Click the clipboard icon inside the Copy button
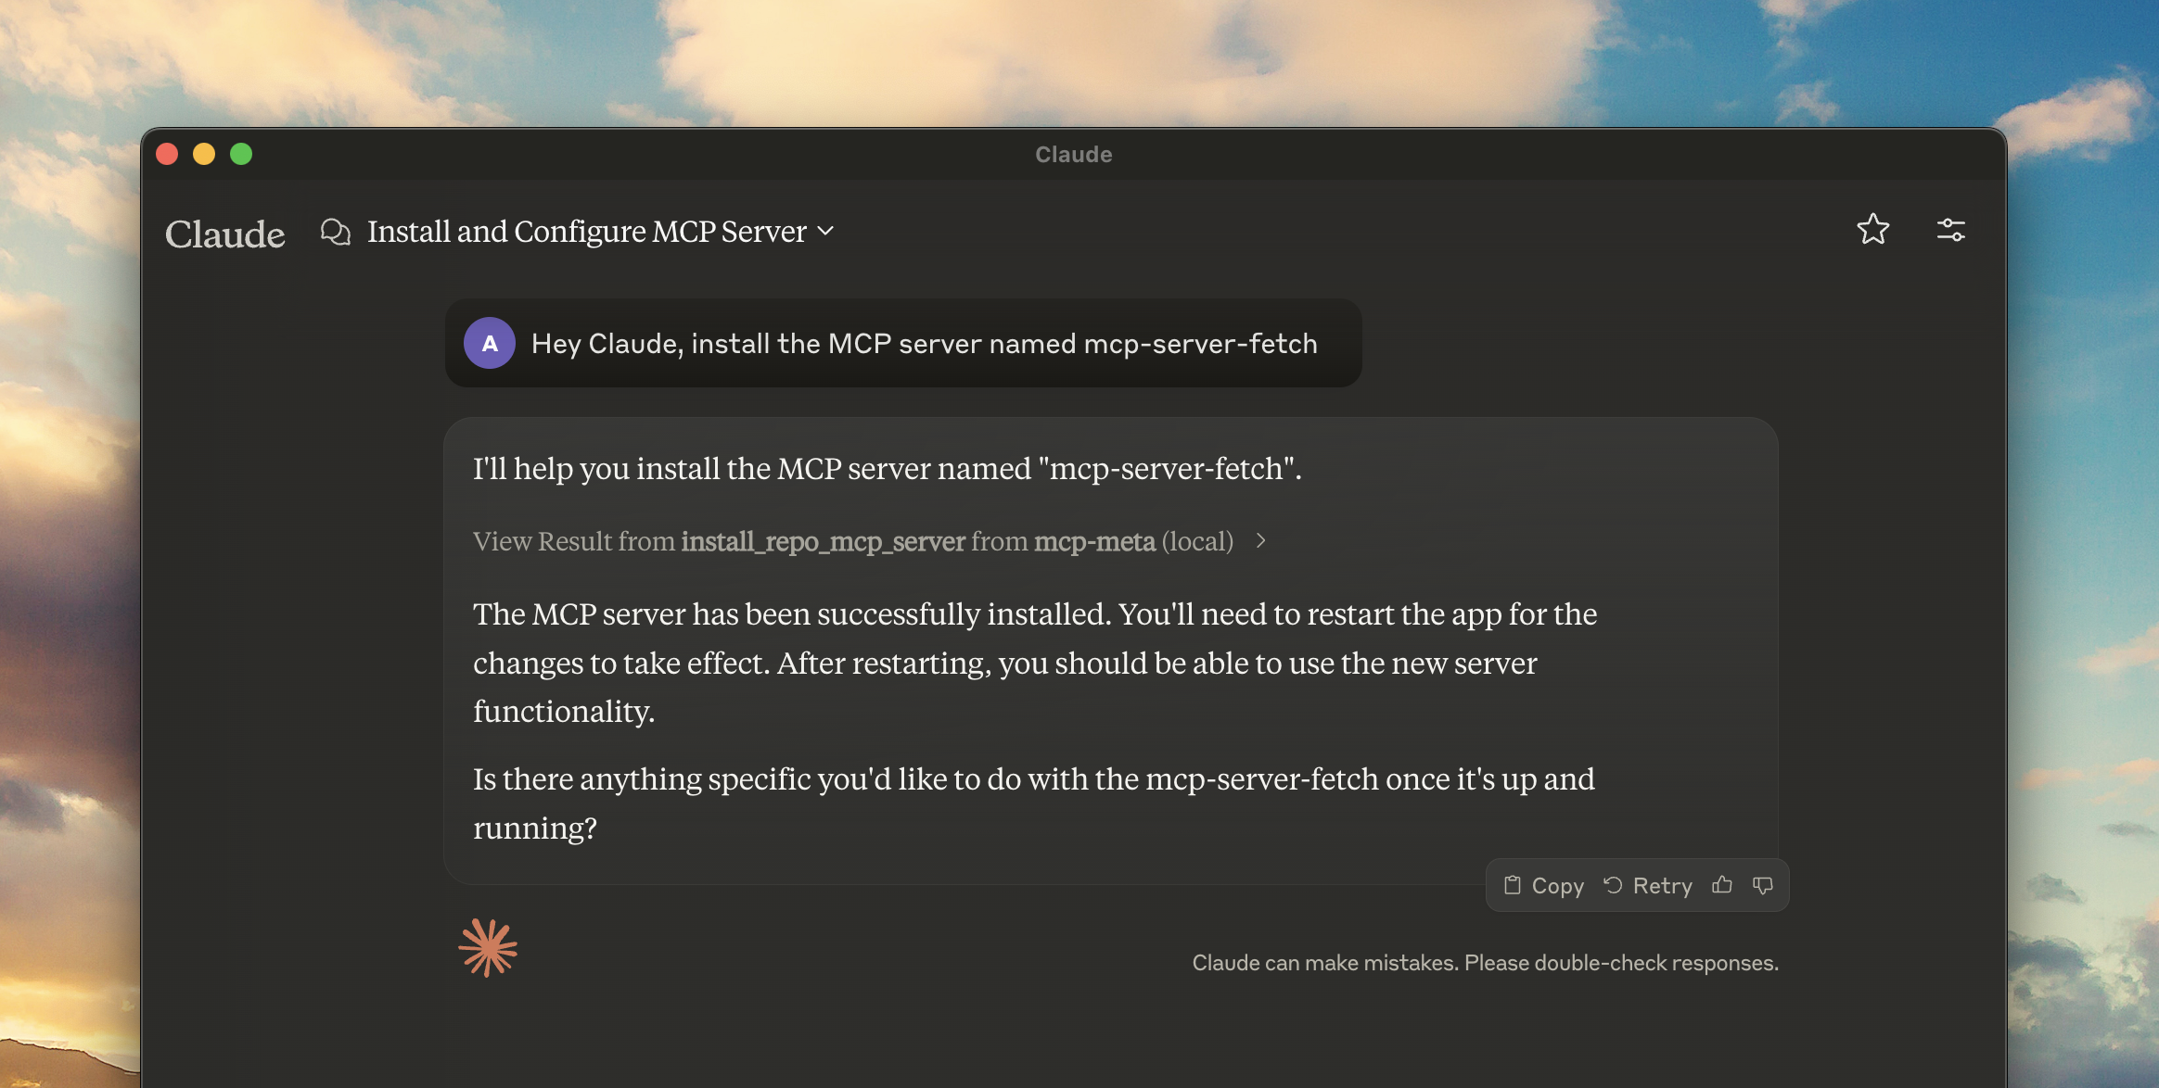The height and width of the screenshot is (1088, 2159). point(1512,885)
